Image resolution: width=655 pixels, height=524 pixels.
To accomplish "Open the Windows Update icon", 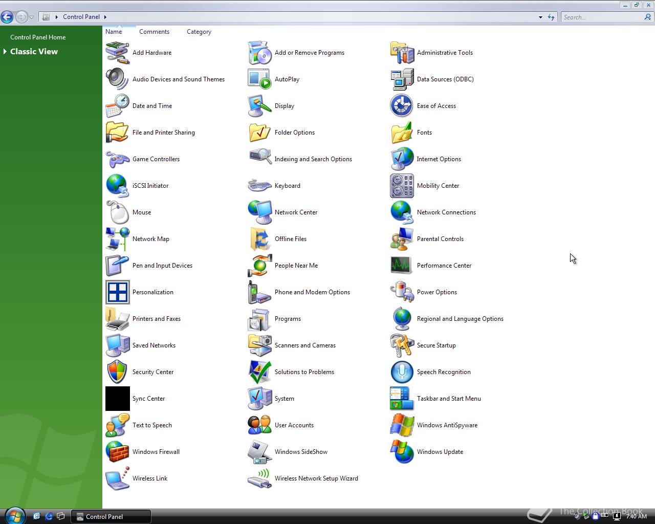I will pyautogui.click(x=402, y=452).
